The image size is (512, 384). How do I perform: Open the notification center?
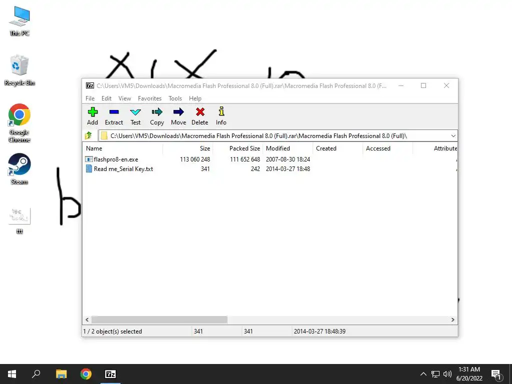(496, 374)
